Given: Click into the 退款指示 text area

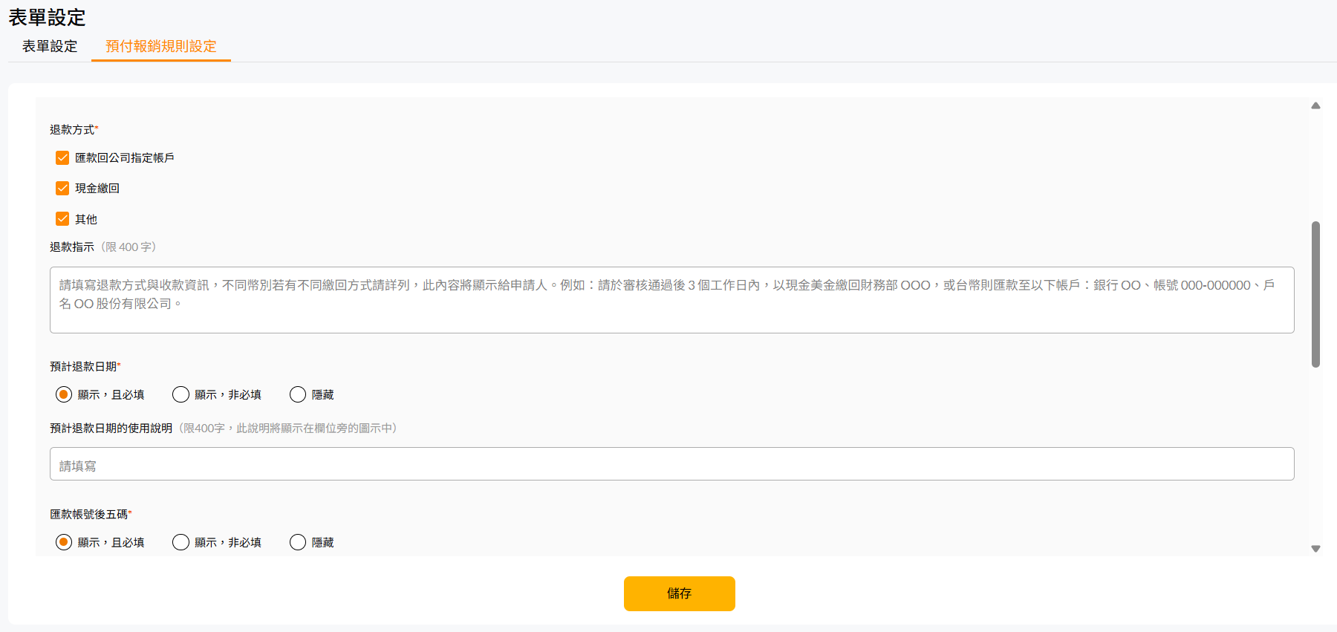Looking at the screenshot, I should pos(671,300).
